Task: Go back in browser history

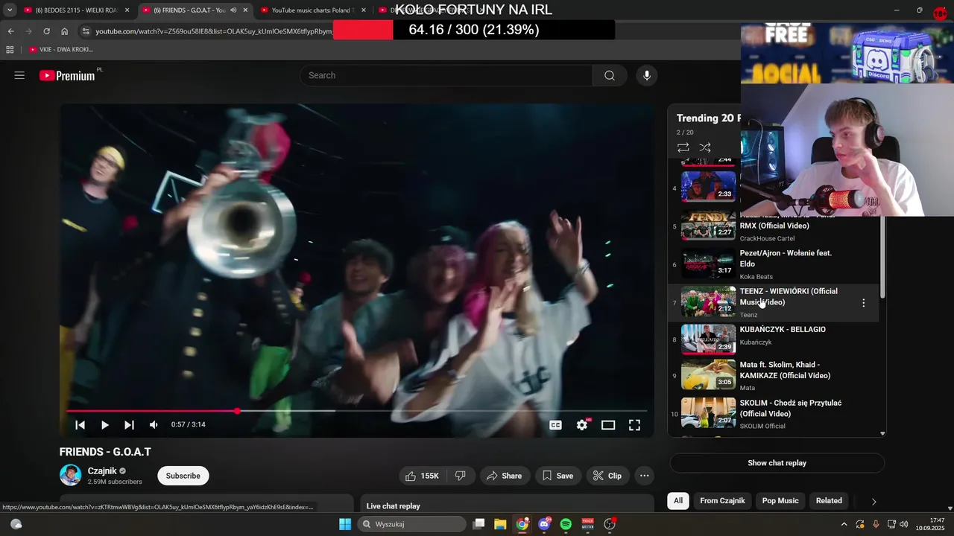Action: click(10, 31)
